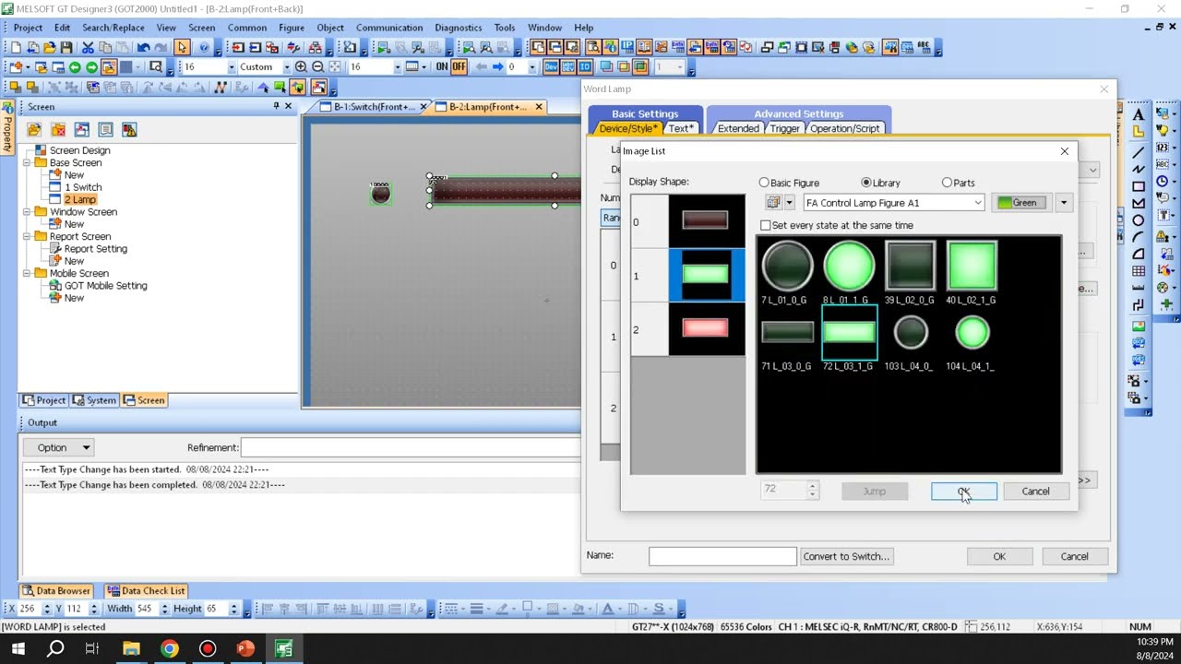The image size is (1181, 664).
Task: Toggle the ON display state button
Action: tap(442, 66)
